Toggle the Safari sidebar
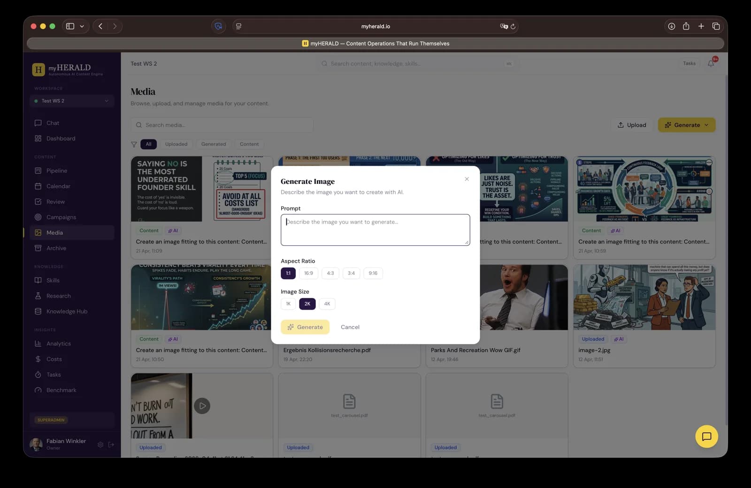This screenshot has height=488, width=751. click(70, 26)
